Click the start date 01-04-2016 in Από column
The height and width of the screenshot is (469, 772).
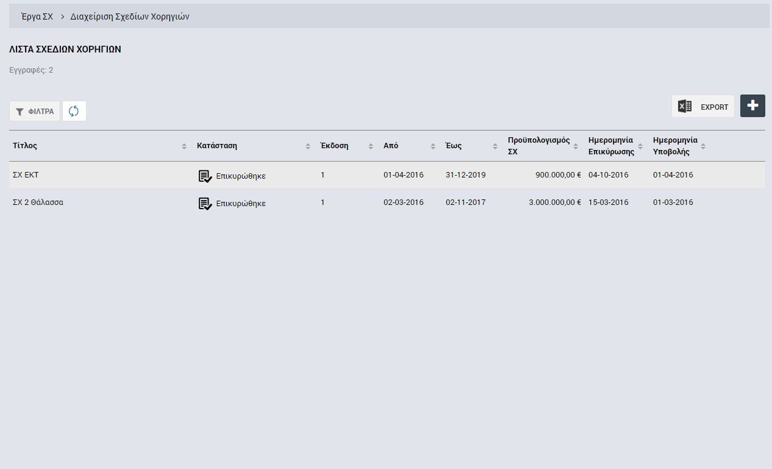tap(404, 175)
